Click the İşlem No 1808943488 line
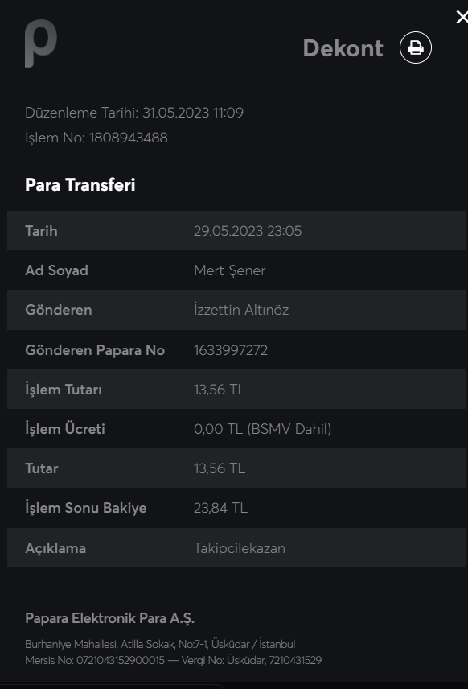The width and height of the screenshot is (468, 689). coord(96,138)
